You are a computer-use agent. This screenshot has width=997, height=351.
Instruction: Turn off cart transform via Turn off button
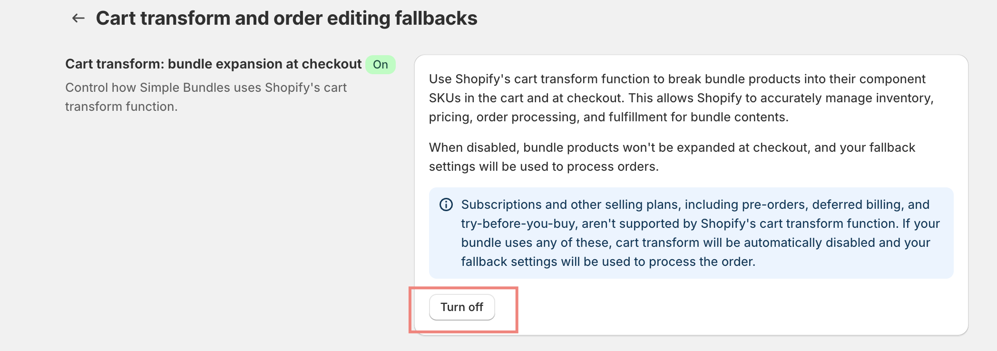(x=462, y=307)
